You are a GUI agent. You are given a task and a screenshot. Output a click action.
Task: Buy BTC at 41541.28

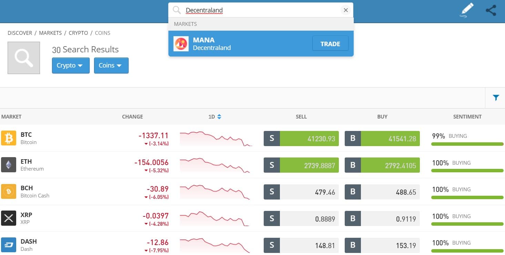[382, 139]
